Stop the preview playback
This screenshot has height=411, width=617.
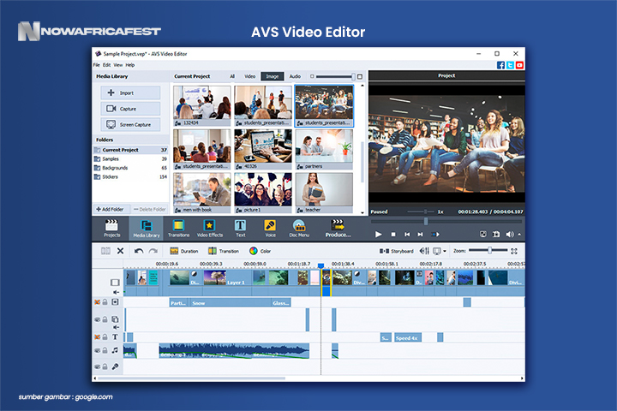pyautogui.click(x=393, y=235)
